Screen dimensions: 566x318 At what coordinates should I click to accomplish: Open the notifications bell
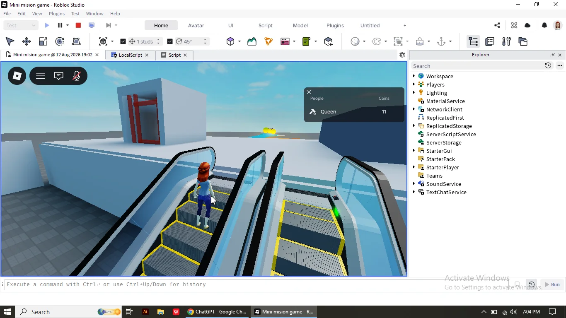[544, 25]
